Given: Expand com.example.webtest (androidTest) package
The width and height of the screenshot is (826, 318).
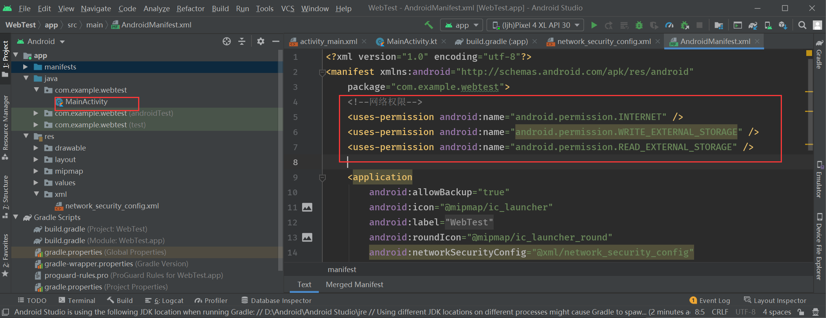Looking at the screenshot, I should (x=36, y=113).
